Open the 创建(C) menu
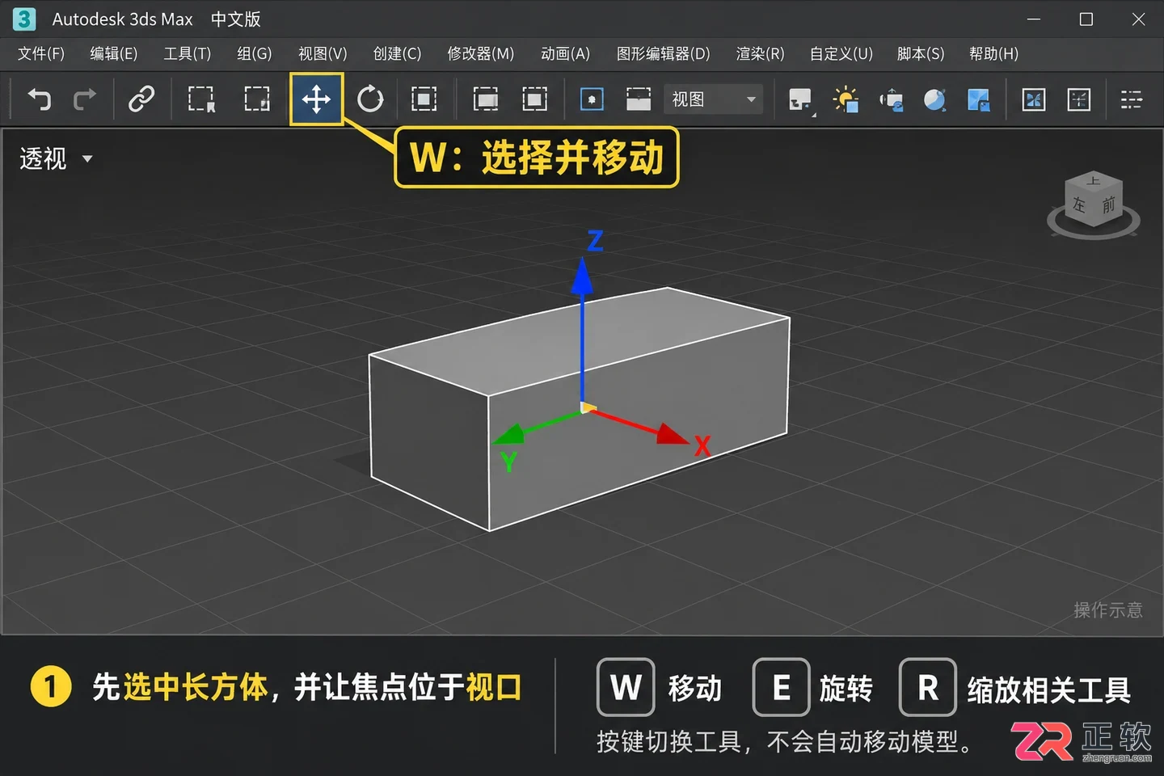Image resolution: width=1164 pixels, height=776 pixels. [397, 54]
